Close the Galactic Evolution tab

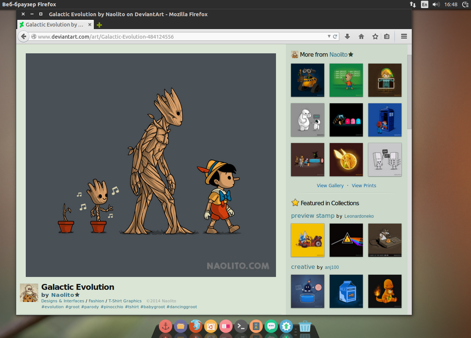point(89,25)
